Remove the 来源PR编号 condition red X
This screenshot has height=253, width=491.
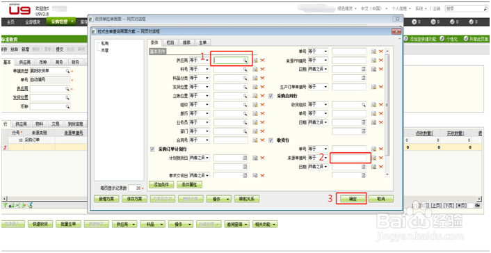pos(381,60)
